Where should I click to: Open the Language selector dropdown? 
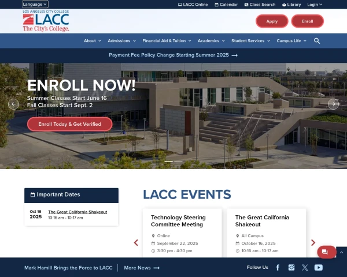[35, 4]
